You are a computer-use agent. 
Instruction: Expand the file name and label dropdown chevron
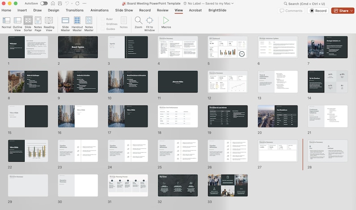[232, 4]
